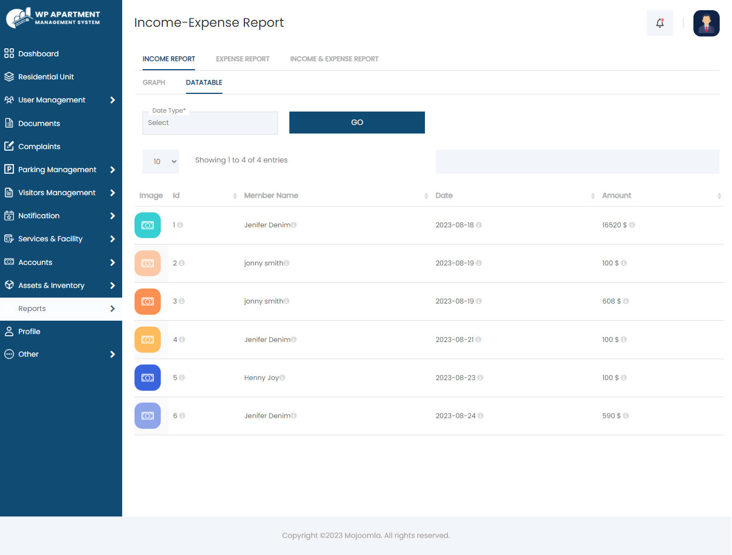Expand the Accounts submenu chevron
This screenshot has width=732, height=555.
coord(113,262)
